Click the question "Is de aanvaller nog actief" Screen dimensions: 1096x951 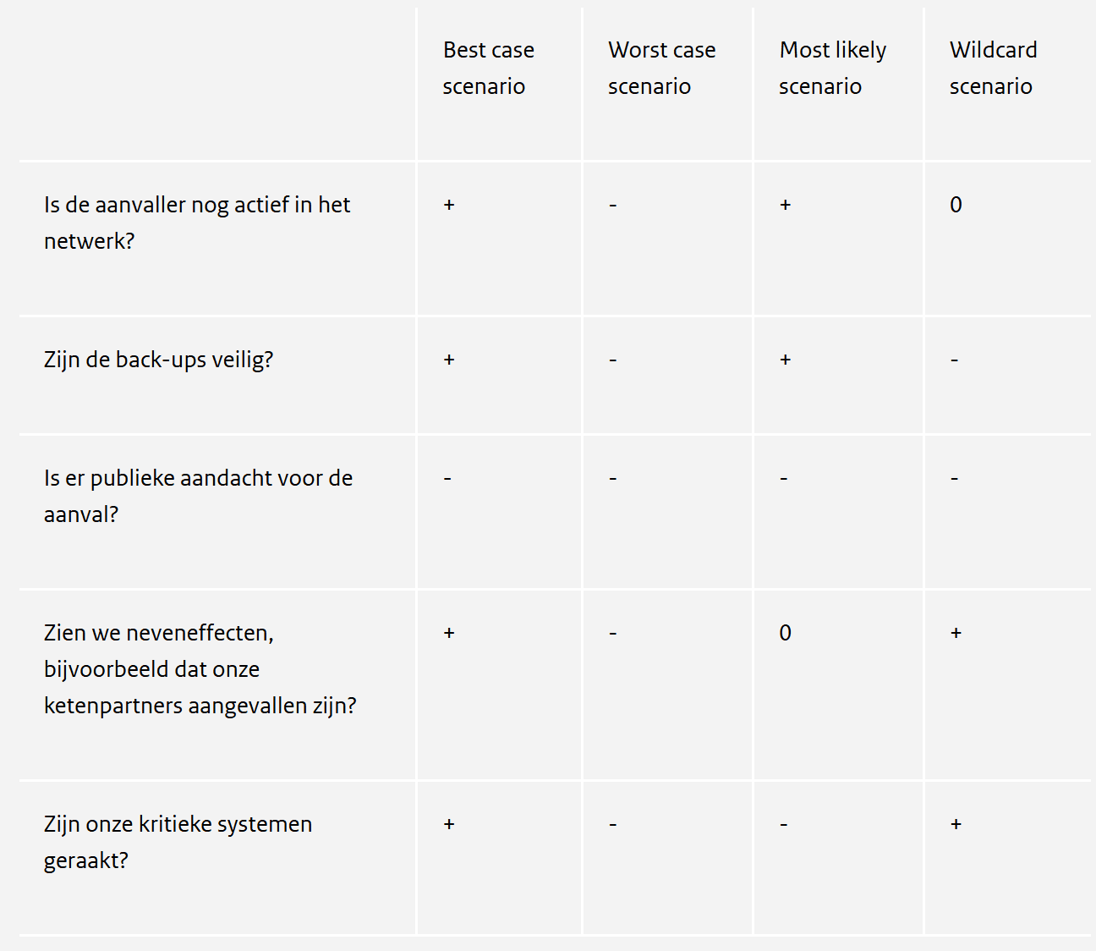[196, 223]
